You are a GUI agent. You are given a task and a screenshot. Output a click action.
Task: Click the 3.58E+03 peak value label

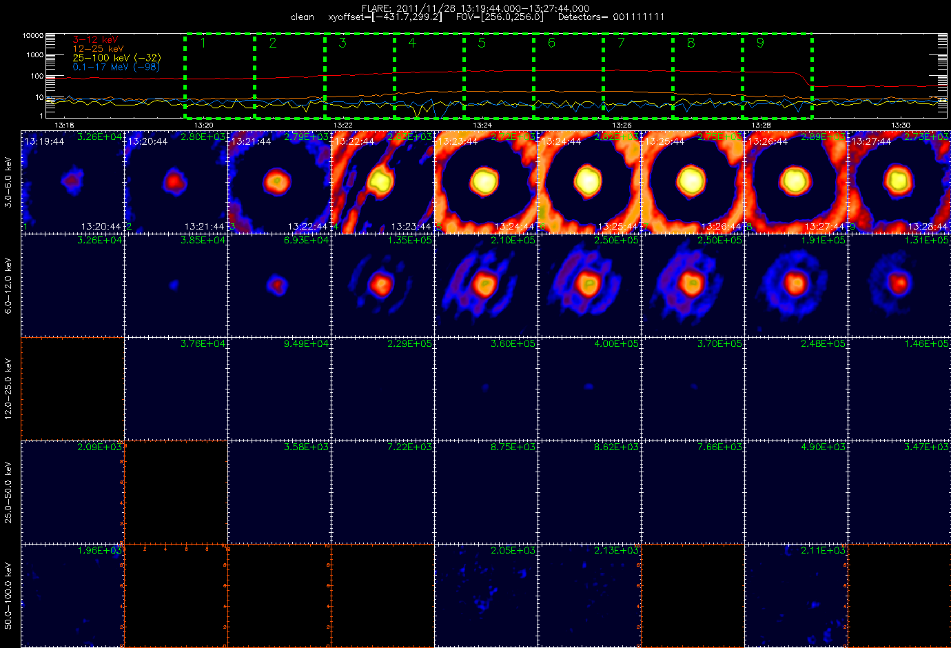[306, 447]
